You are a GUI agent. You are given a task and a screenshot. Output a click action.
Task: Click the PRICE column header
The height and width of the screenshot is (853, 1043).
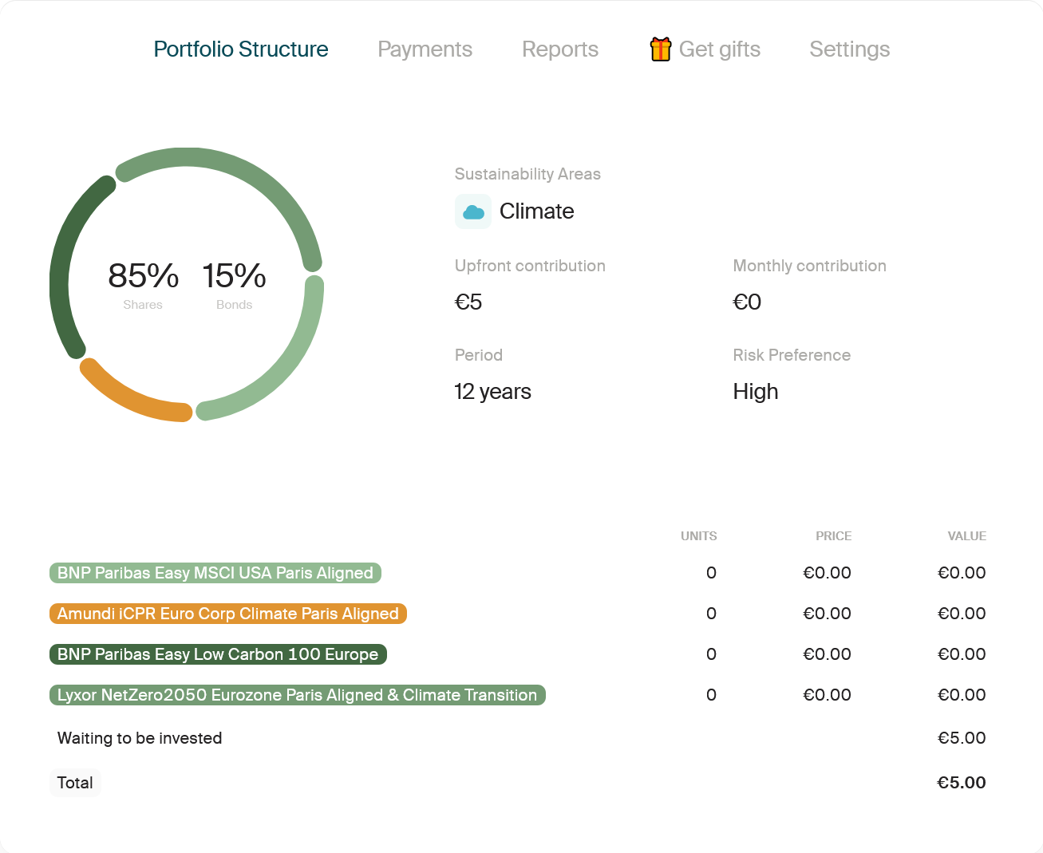click(x=833, y=536)
